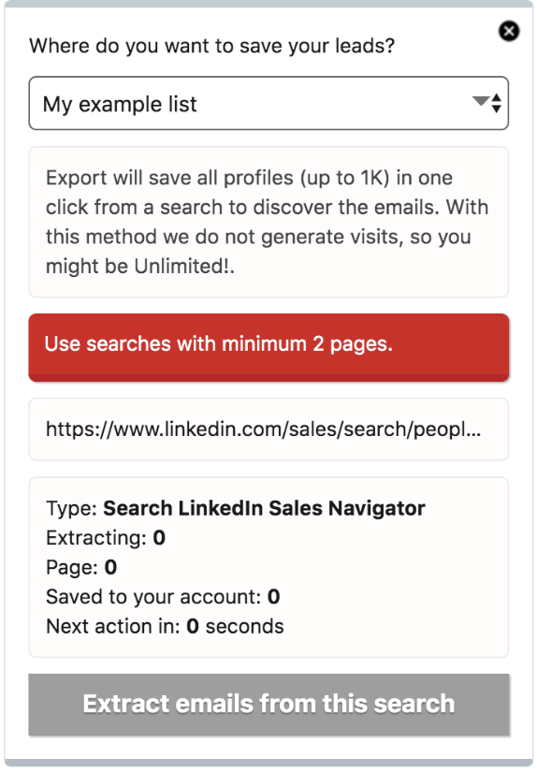
Task: Click the 'Type: Search LinkedIn Sales Navigator' line
Action: pos(236,508)
